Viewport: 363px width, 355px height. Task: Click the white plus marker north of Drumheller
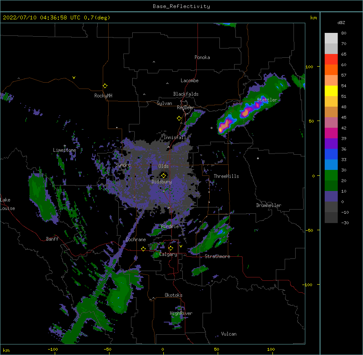click(x=258, y=158)
